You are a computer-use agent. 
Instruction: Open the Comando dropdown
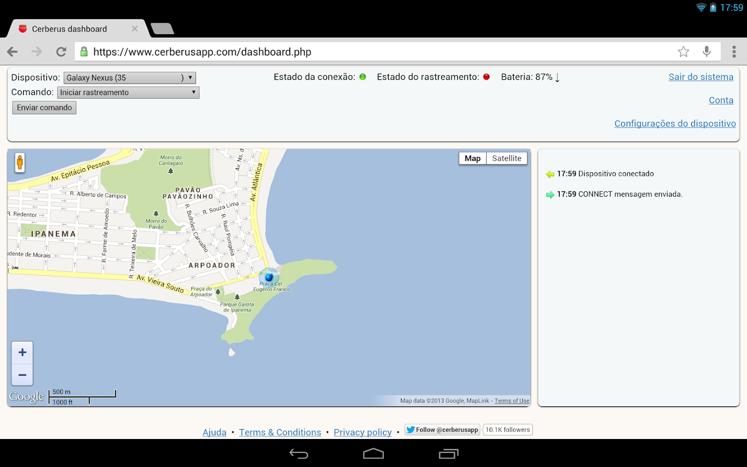click(x=128, y=92)
